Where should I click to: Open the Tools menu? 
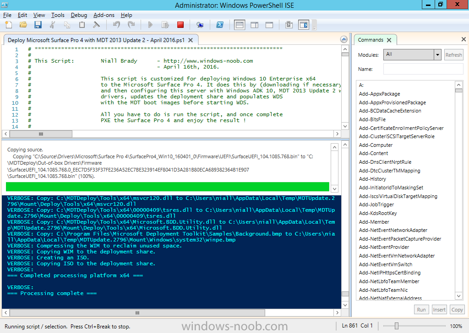(58, 15)
